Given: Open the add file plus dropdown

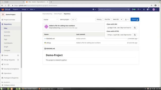Looking at the screenshot, I should [74, 19].
